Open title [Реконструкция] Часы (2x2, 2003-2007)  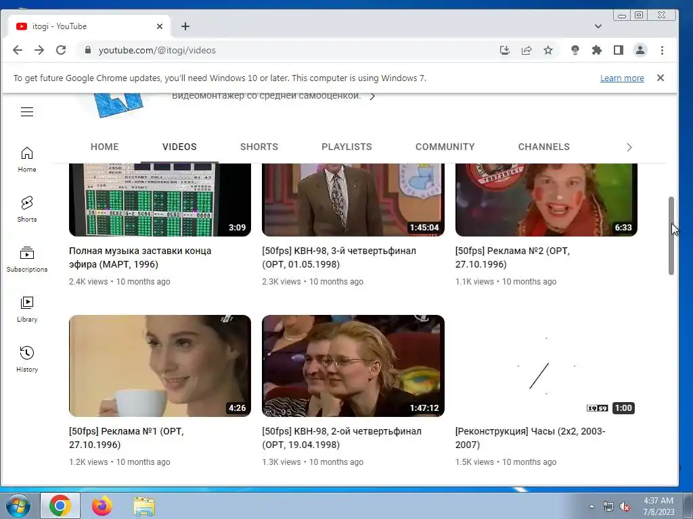(531, 438)
